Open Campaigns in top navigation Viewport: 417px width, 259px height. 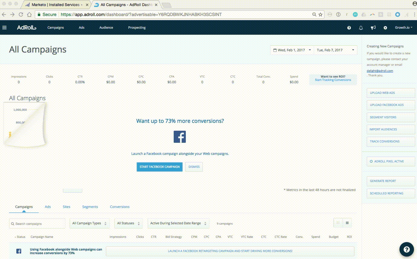[x=56, y=28]
